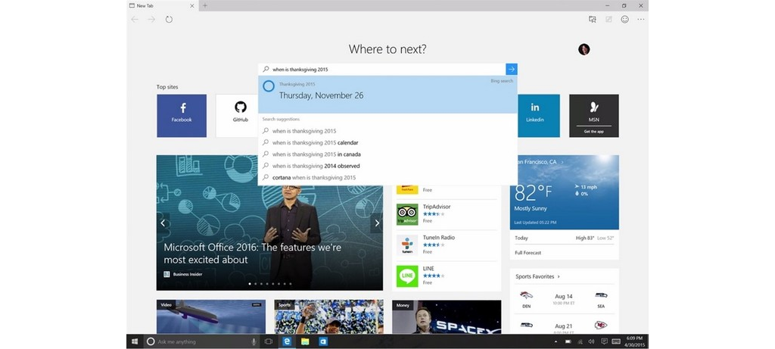775x349 pixels.
Task: Expand San Francisco, CA location chevron
Action: [x=562, y=162]
